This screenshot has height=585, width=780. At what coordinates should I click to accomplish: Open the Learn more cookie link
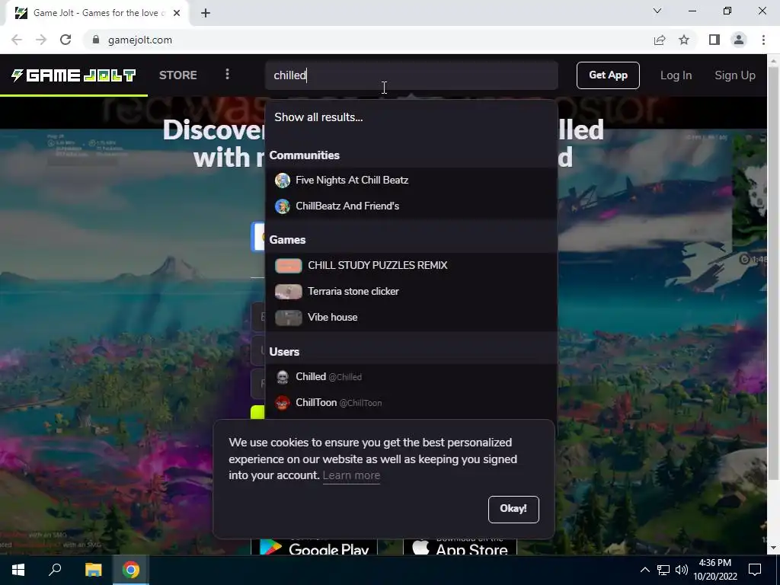[351, 475]
